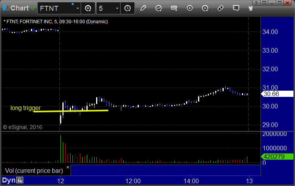Image resolution: width=295 pixels, height=186 pixels.
Task: Click the interval field showing 5
Action: point(105,9)
